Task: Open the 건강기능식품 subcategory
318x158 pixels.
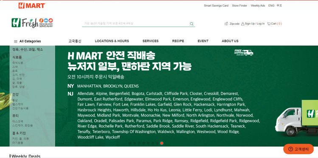Action: 20,108
